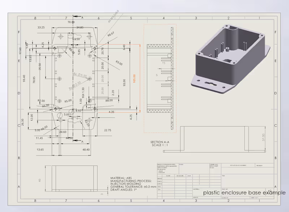Image resolution: width=289 pixels, height=212 pixels.
Task: Select the highlighted orange 105.00 dimension
Action: (x=134, y=79)
